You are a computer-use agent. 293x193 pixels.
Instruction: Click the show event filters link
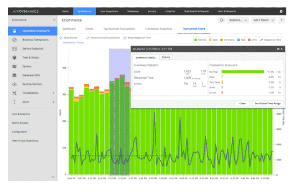click(x=73, y=43)
